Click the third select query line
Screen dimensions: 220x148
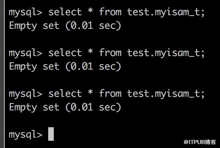click(107, 94)
